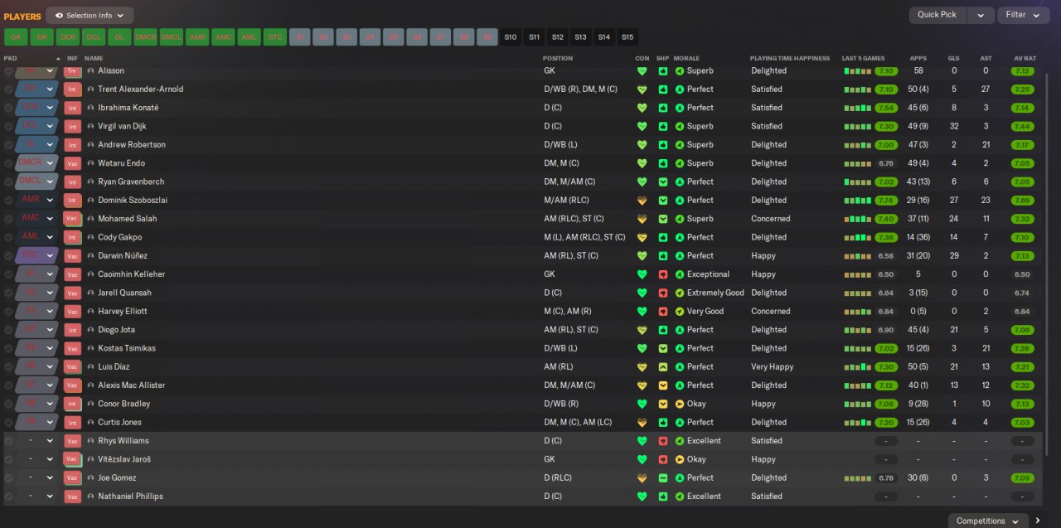Click Cody Gakpo's condition heart icon
This screenshot has width=1061, height=528.
coord(642,238)
